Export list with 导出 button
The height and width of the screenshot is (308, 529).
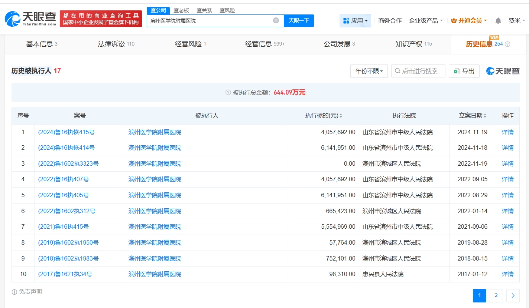464,71
